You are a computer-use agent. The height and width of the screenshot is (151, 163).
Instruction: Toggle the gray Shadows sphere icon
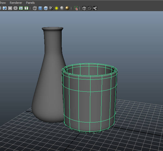pos(62,8)
